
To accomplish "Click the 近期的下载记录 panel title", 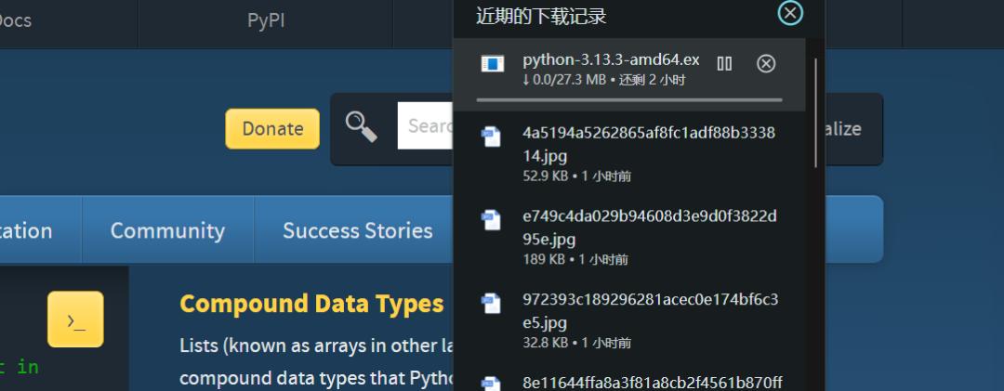I will pyautogui.click(x=541, y=16).
